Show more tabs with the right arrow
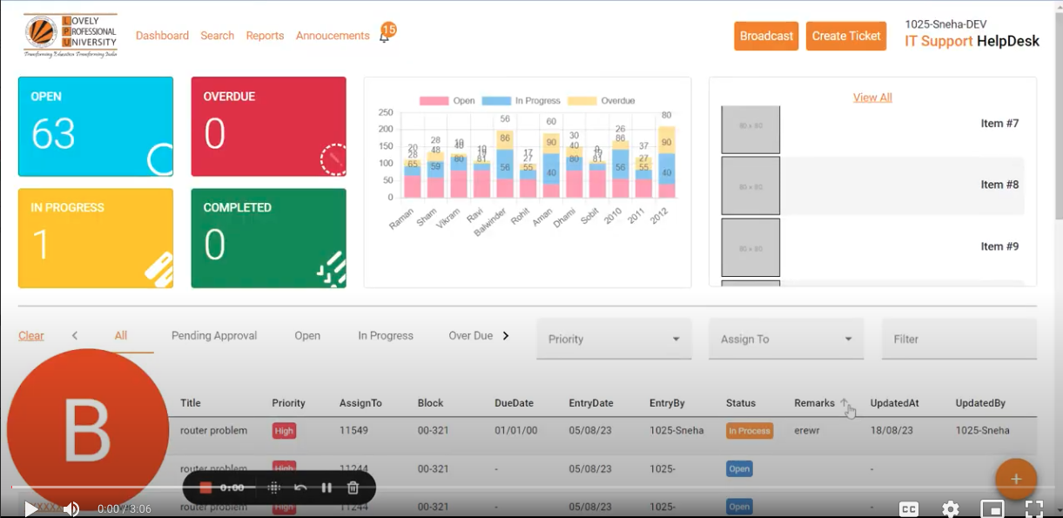The image size is (1063, 518). (x=506, y=335)
